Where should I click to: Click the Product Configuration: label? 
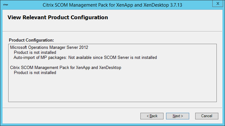(31, 40)
